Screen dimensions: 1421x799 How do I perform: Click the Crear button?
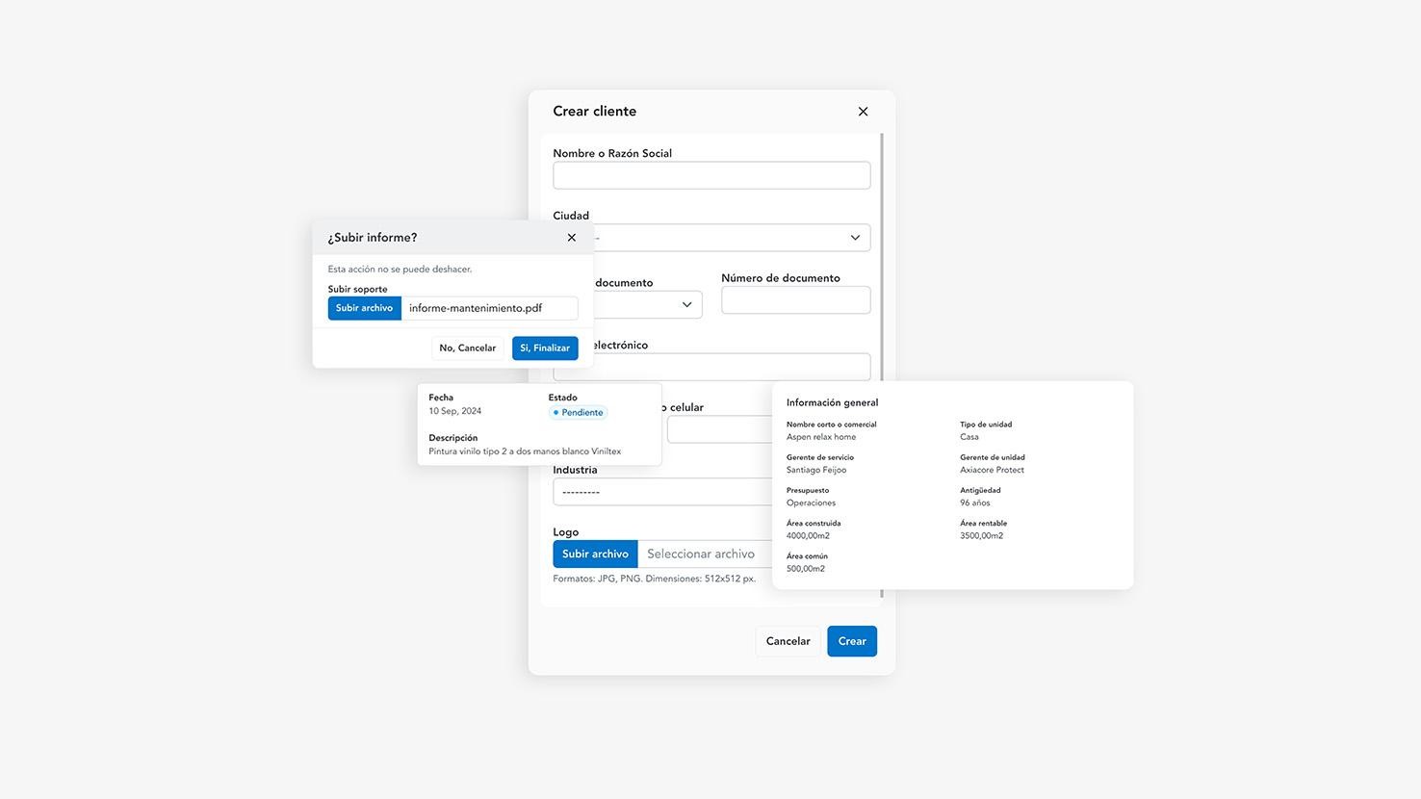point(851,640)
